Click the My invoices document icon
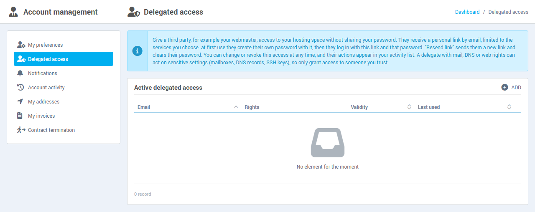The height and width of the screenshot is (212, 535). (x=20, y=116)
